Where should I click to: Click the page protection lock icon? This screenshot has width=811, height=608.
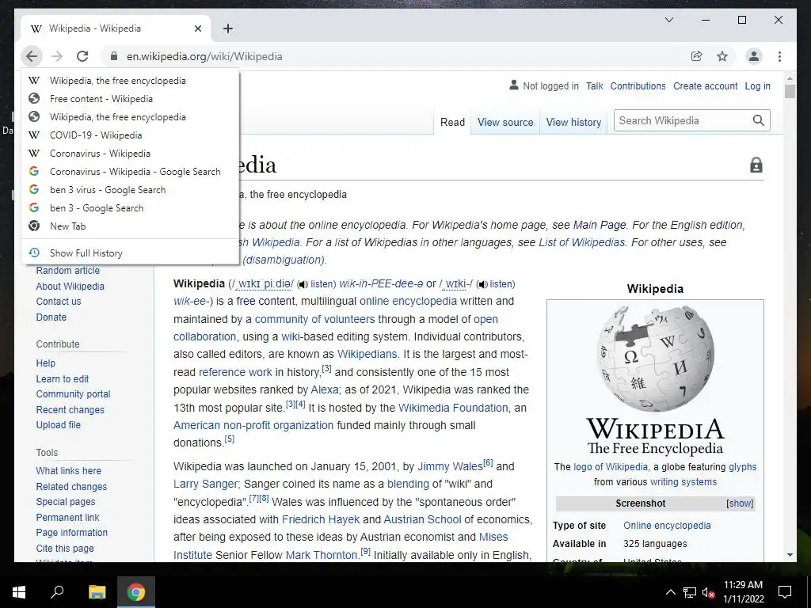coord(756,165)
